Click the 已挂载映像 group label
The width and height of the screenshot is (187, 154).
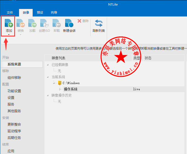tap(60, 65)
